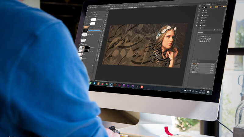Select the Hand tool
Viewport: 244px width, 137px height.
(100, 48)
